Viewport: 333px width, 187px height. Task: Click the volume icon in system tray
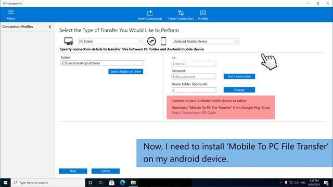coord(297,182)
